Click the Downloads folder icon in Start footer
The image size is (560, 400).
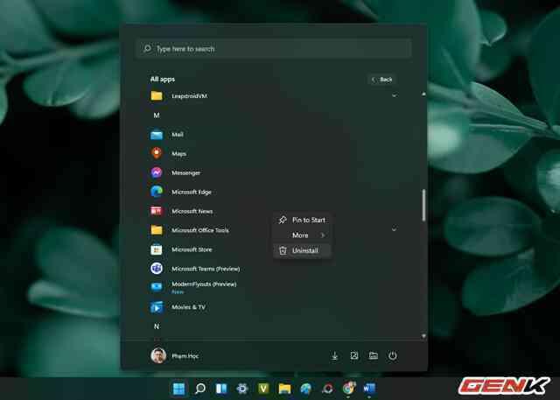point(334,355)
